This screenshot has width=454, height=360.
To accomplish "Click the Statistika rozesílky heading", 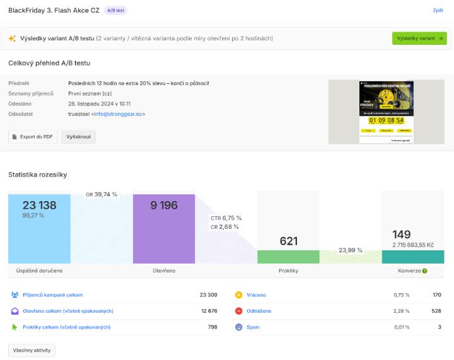I will tap(38, 175).
